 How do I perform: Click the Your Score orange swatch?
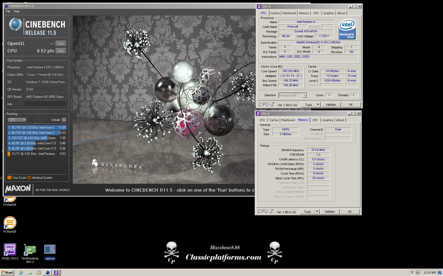pos(9,178)
